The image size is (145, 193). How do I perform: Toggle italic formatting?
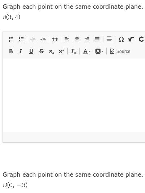coord(21,51)
